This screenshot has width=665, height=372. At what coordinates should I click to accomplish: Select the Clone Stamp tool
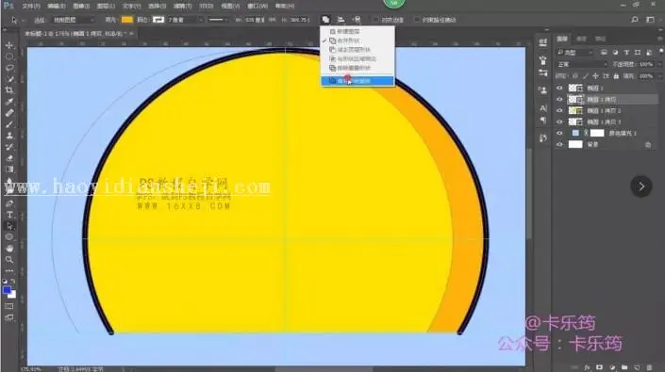tap(9, 136)
